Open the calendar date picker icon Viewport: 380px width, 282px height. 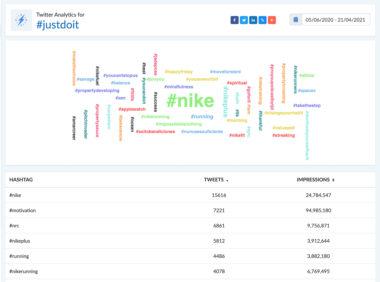pyautogui.click(x=296, y=20)
